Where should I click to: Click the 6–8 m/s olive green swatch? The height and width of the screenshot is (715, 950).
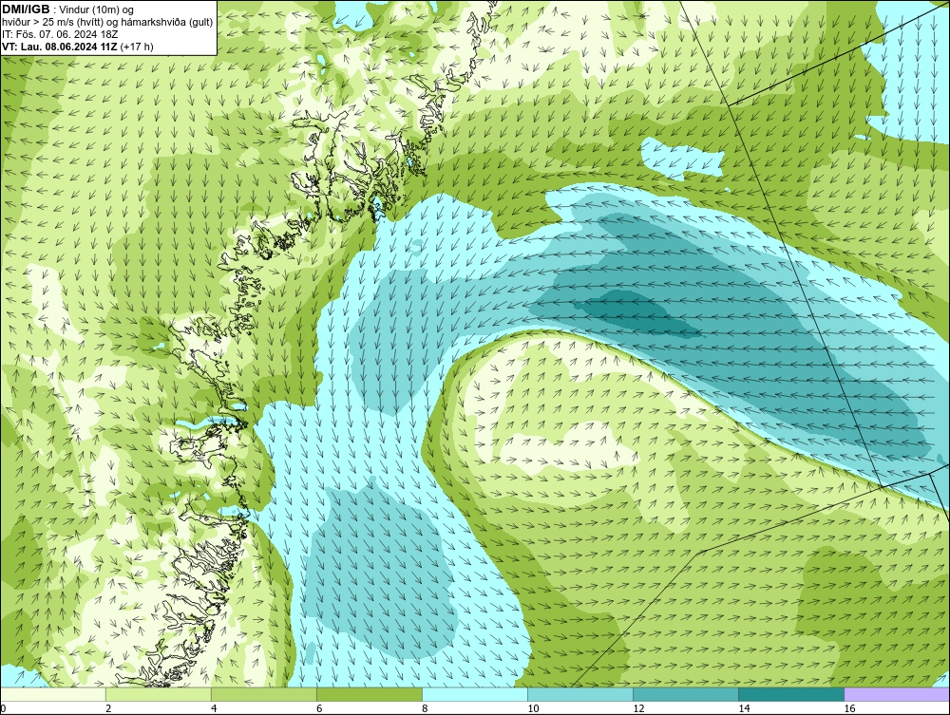click(370, 694)
